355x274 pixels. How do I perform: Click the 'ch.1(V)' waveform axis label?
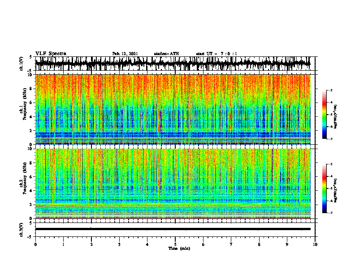coord(22,64)
